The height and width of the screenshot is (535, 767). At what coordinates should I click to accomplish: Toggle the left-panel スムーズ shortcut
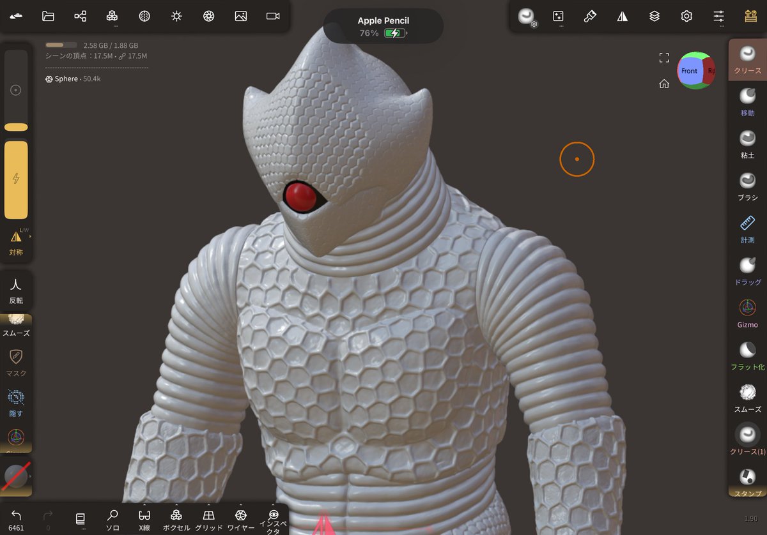coord(16,326)
